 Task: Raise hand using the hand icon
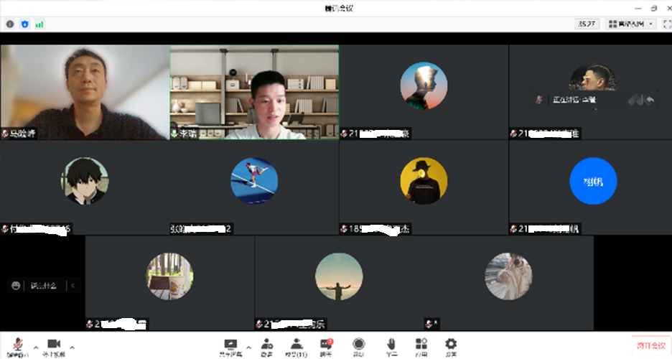[x=391, y=347]
